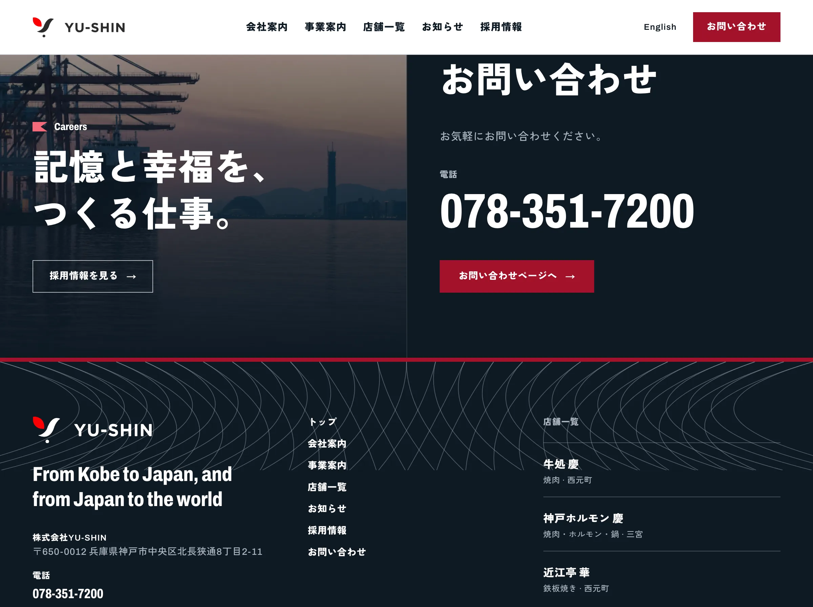This screenshot has height=607, width=813.
Task: Click the 記憶と幸福を、つくる仕事。 headline
Action: pos(149,190)
